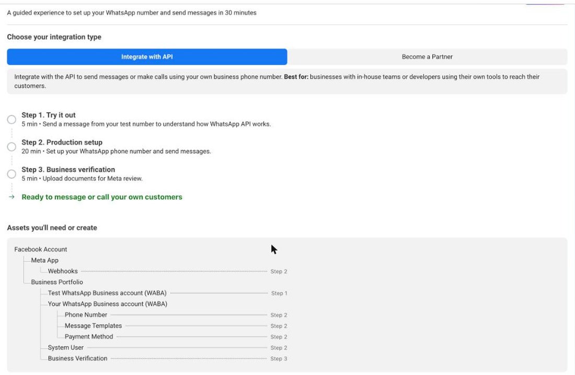Open Step 1. Try it out heading
The image size is (575, 375).
point(49,115)
